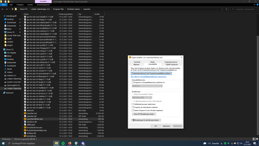Screen dimensions: 259x146
Task: Open Musik in the navigation pane
Action: [9, 69]
